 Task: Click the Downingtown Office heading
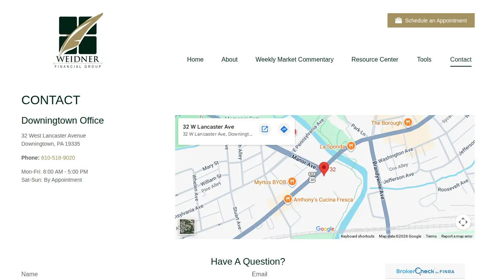point(62,121)
